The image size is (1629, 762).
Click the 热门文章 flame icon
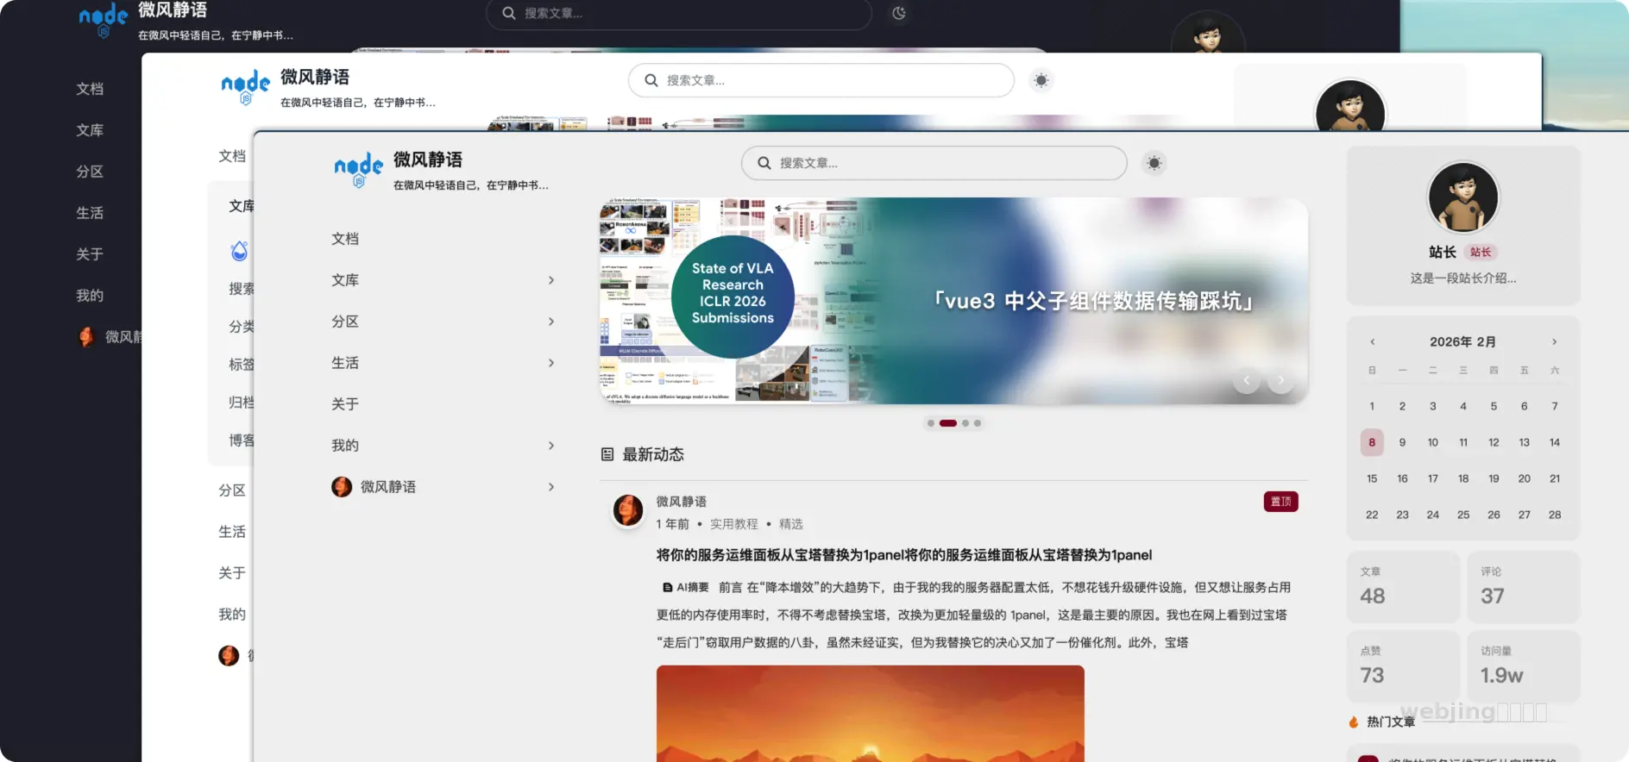click(1354, 722)
